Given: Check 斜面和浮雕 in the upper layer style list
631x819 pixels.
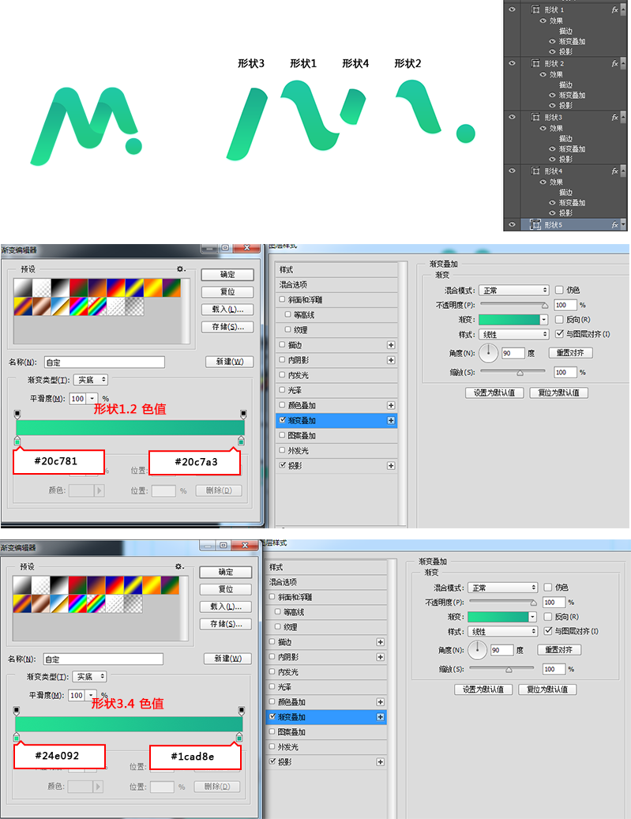Looking at the screenshot, I should 282,299.
